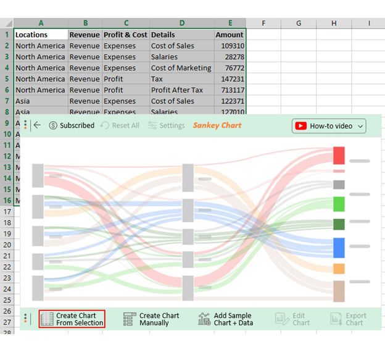The image size is (385, 352).
Task: Click the Export Chart button
Action: coord(348,319)
